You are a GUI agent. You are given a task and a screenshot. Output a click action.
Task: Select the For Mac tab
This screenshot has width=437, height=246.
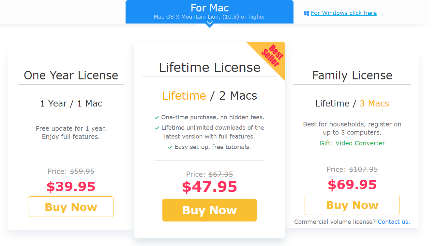209,12
